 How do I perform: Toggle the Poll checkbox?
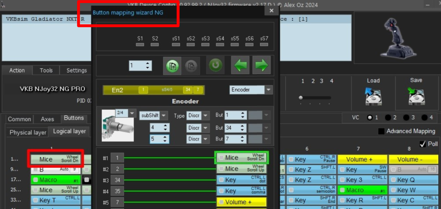pos(423,144)
